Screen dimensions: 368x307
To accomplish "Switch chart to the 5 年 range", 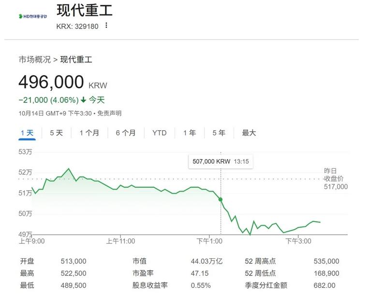I will point(219,133).
